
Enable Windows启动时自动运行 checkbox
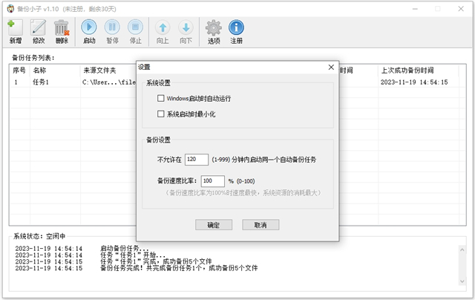point(161,98)
